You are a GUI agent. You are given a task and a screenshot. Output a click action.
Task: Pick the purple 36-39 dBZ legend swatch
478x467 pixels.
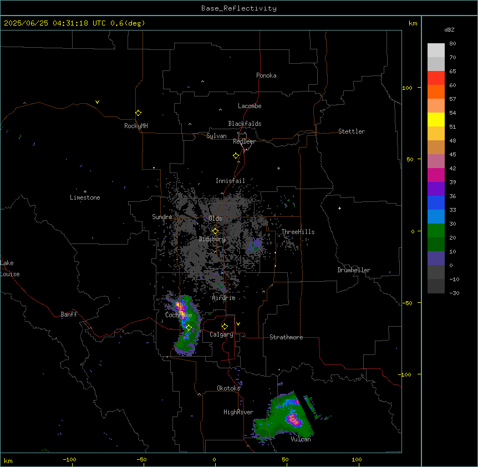436,189
